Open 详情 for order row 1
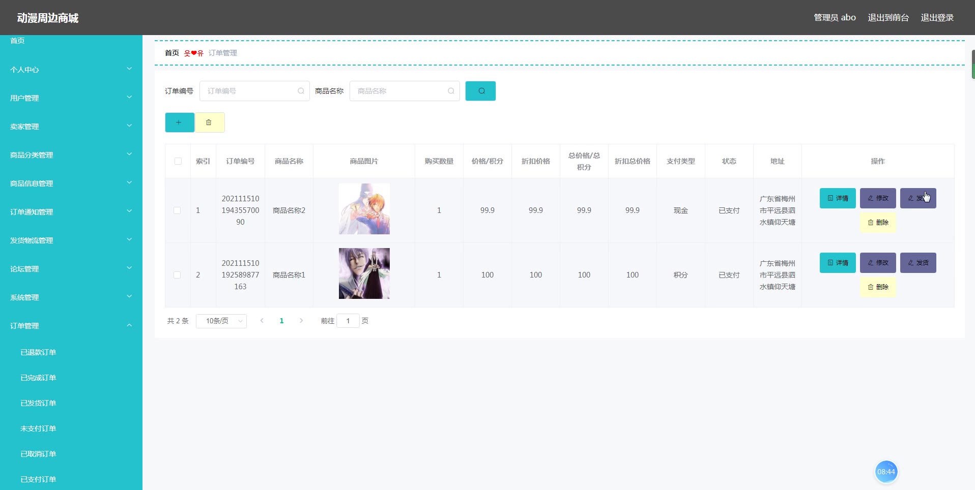 838,198
